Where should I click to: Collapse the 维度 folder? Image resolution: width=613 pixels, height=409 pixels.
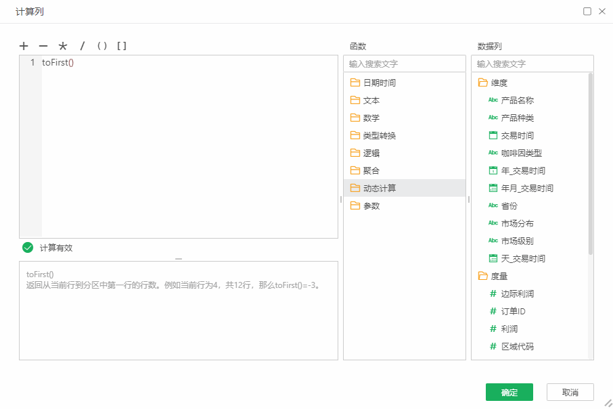(x=482, y=82)
